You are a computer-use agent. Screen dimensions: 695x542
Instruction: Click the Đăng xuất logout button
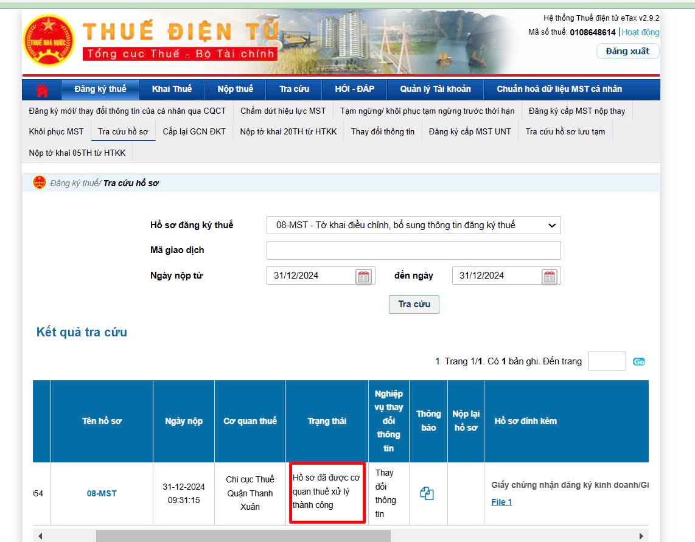(627, 51)
